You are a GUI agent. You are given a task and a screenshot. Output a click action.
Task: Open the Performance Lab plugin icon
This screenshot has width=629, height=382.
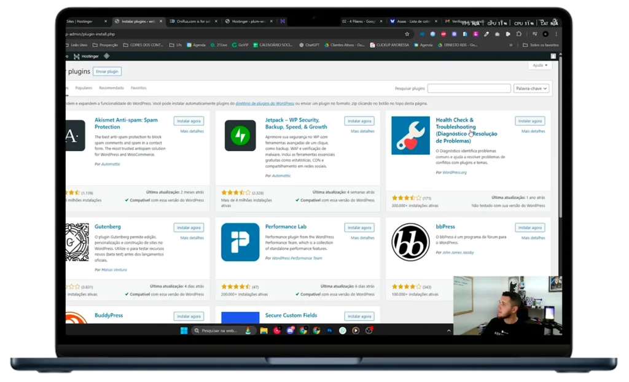240,242
